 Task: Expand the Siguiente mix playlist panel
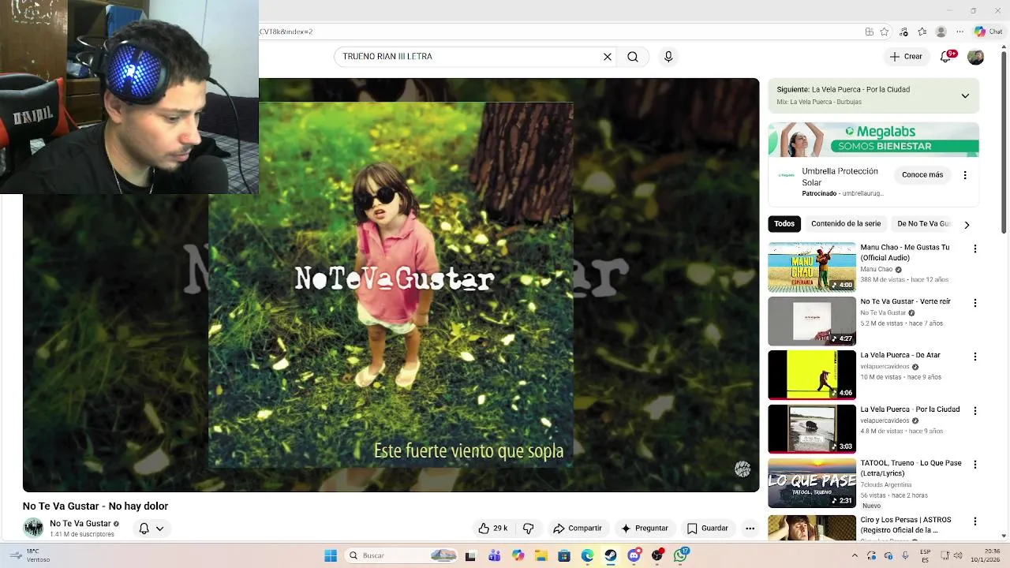tap(965, 95)
